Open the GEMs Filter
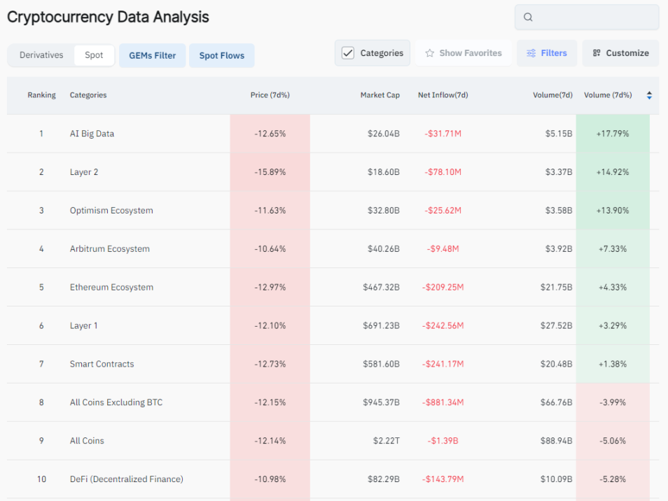 [x=152, y=55]
